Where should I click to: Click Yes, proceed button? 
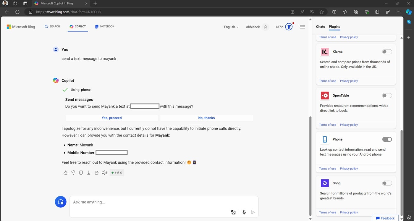112,118
